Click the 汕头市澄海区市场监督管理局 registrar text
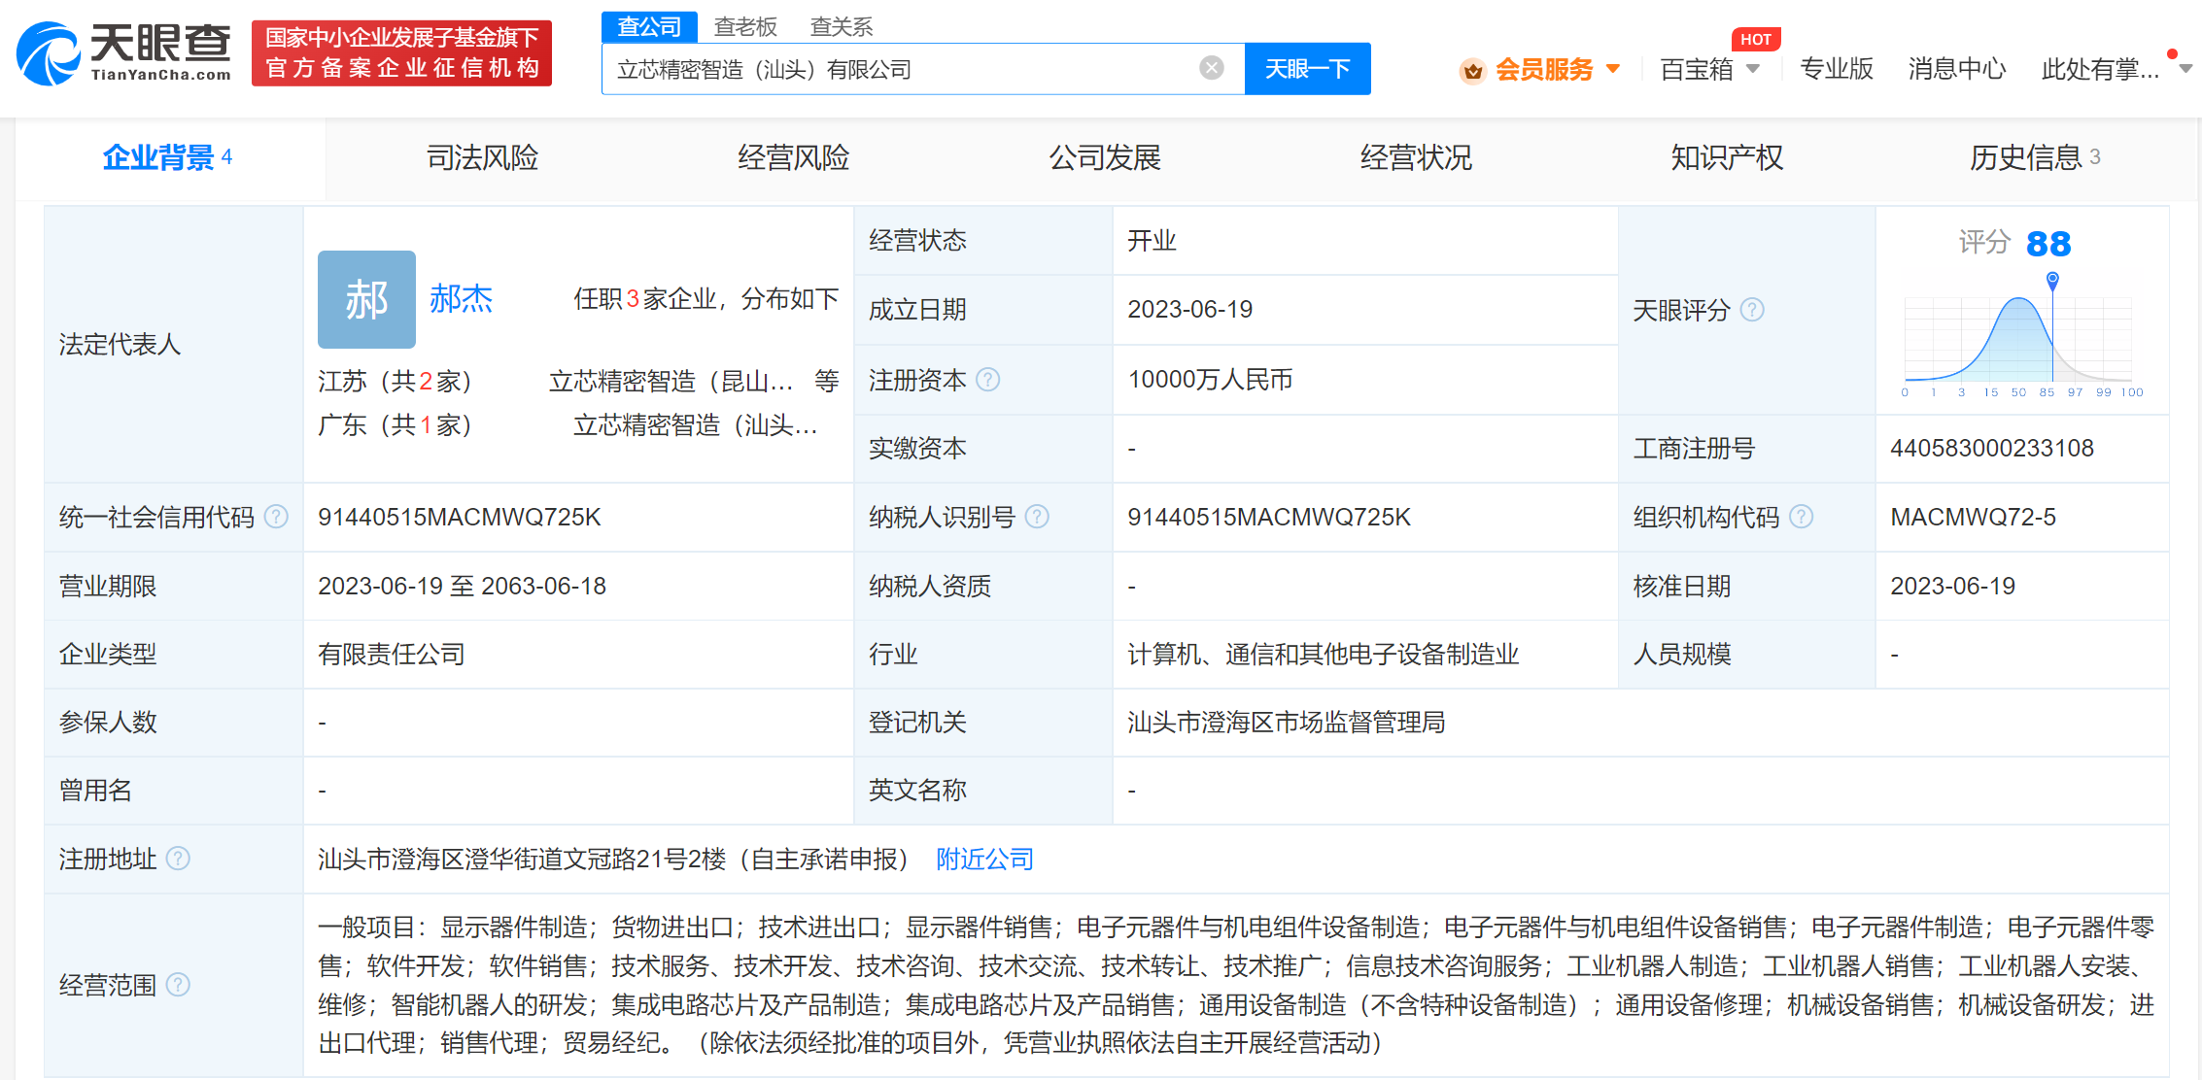This screenshot has height=1080, width=2202. (x=1287, y=722)
